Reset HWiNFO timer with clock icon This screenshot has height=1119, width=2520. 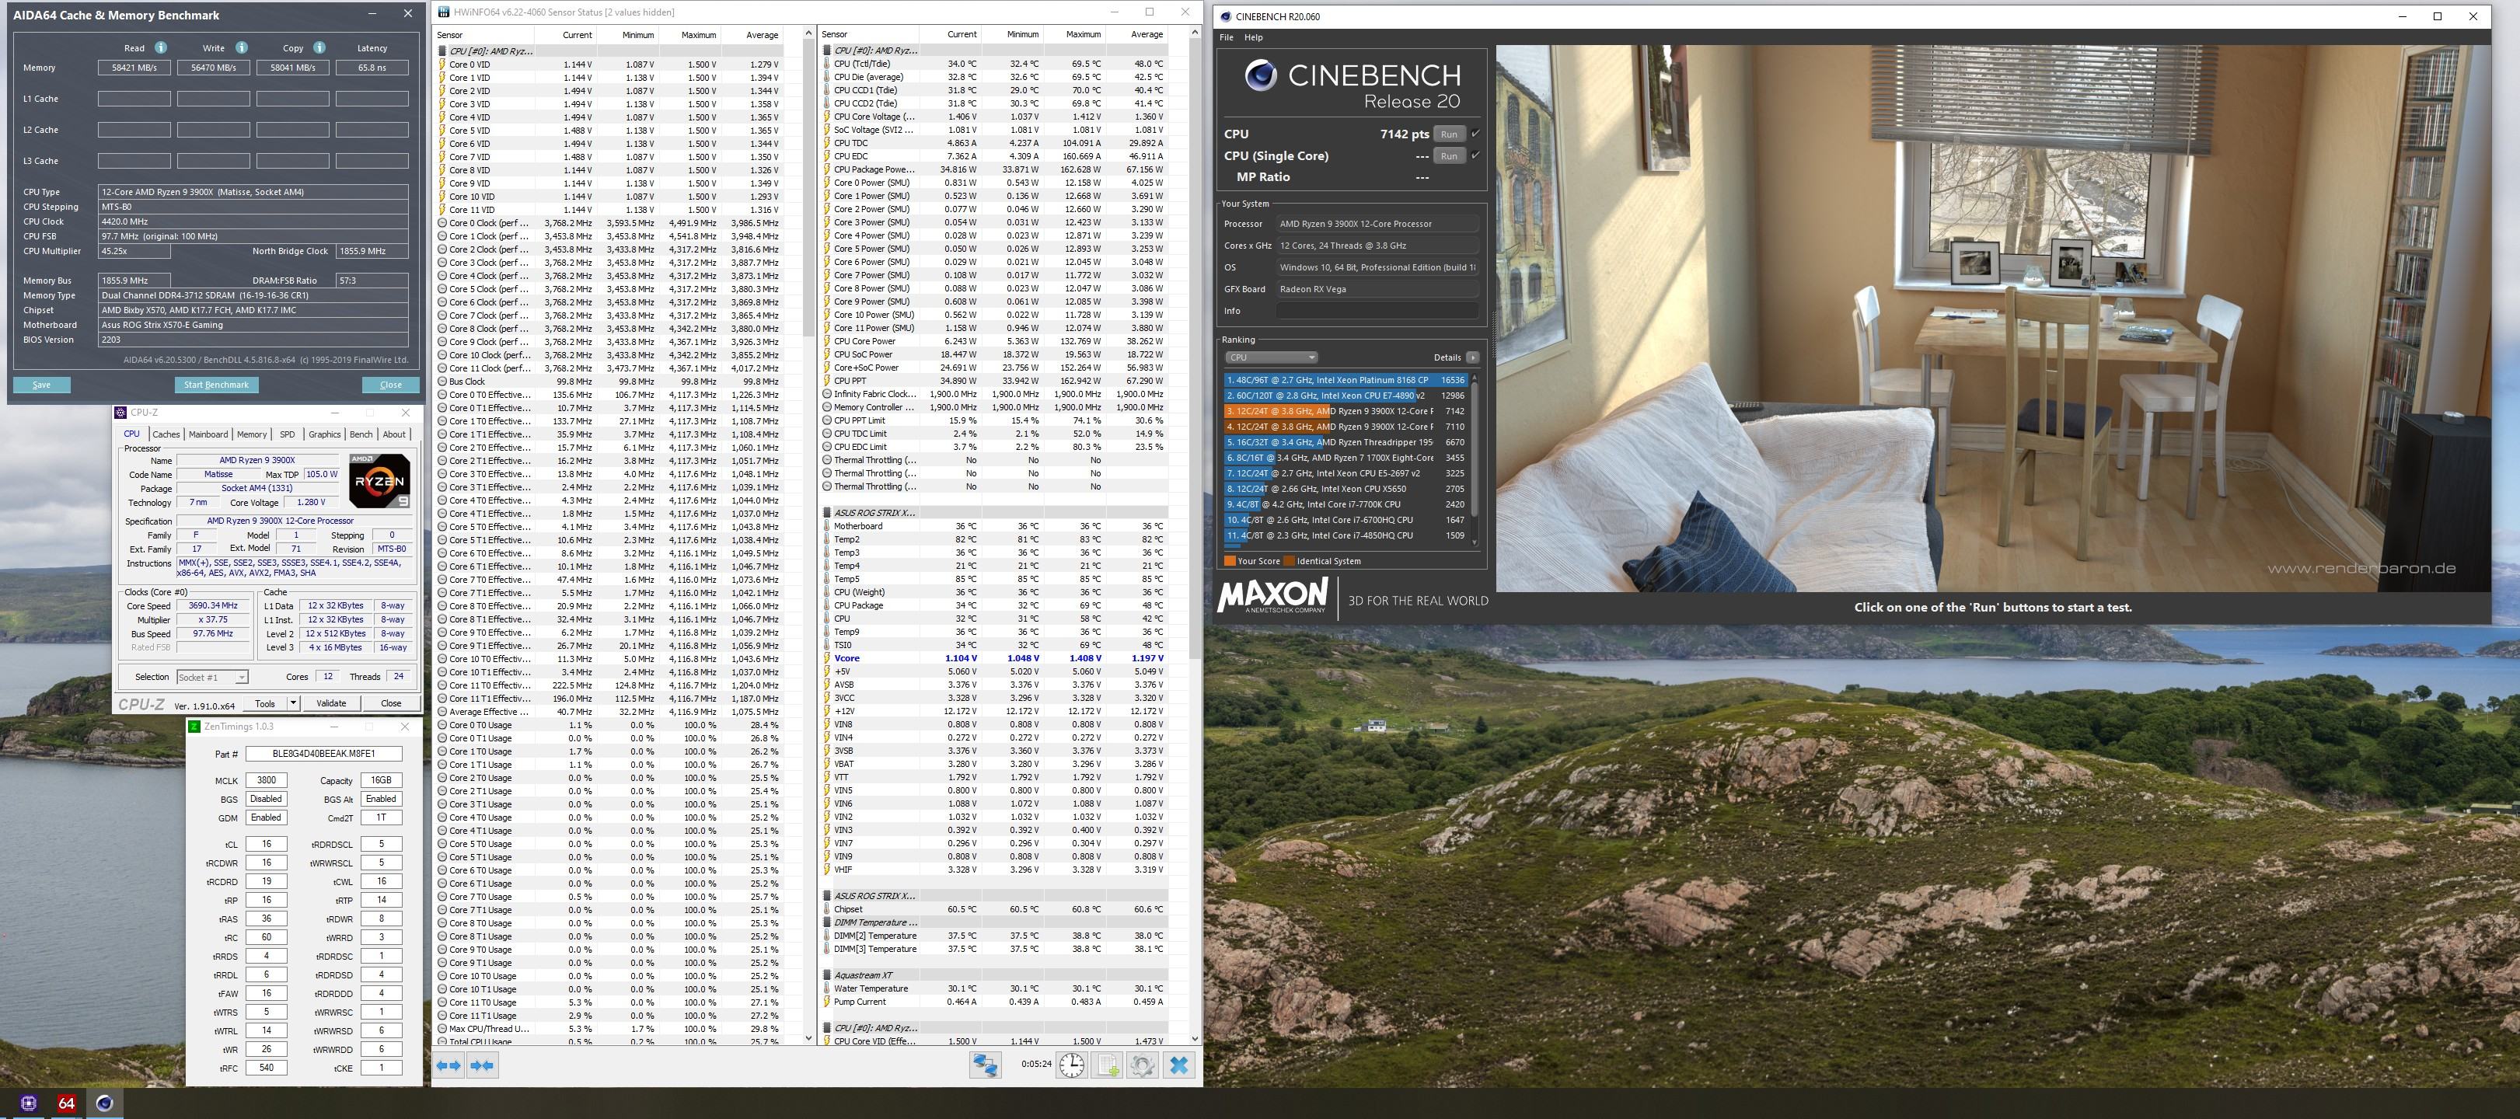1071,1065
